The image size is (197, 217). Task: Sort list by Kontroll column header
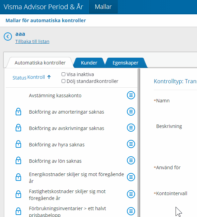point(36,77)
